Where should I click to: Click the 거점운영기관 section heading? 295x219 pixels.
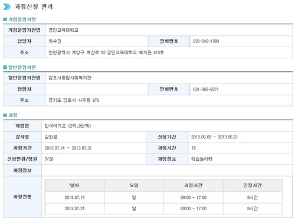[22, 19]
